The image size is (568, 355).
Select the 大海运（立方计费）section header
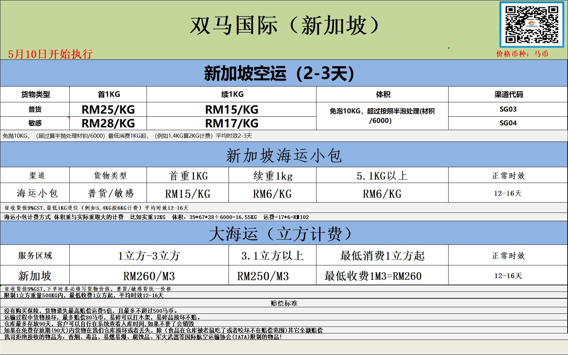coord(283,233)
